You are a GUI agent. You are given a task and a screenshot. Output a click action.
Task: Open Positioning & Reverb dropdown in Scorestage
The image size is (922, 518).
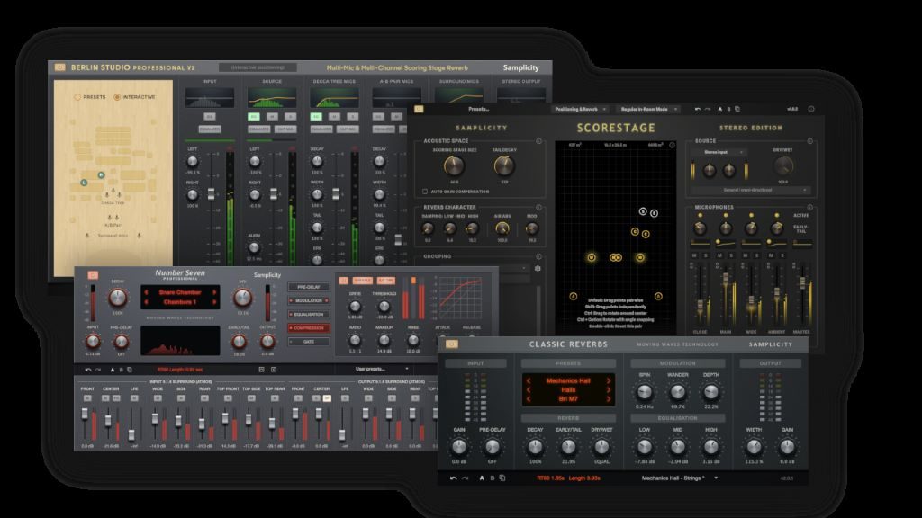click(580, 109)
